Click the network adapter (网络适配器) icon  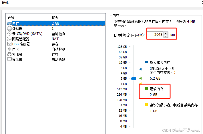click(9, 39)
